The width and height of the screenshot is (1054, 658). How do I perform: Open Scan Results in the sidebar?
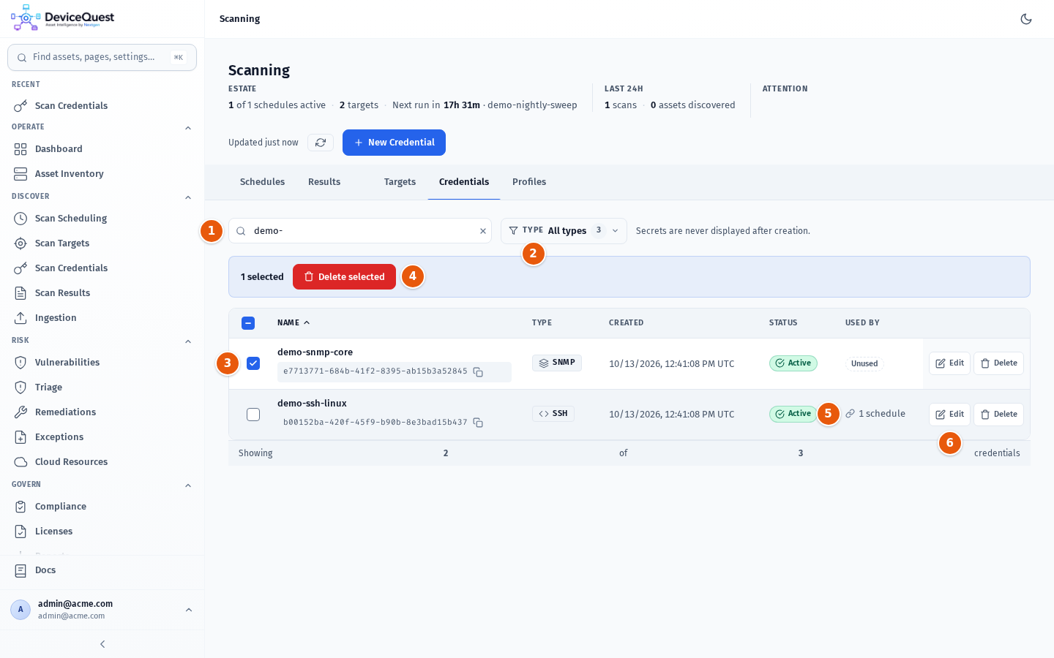[102, 293]
